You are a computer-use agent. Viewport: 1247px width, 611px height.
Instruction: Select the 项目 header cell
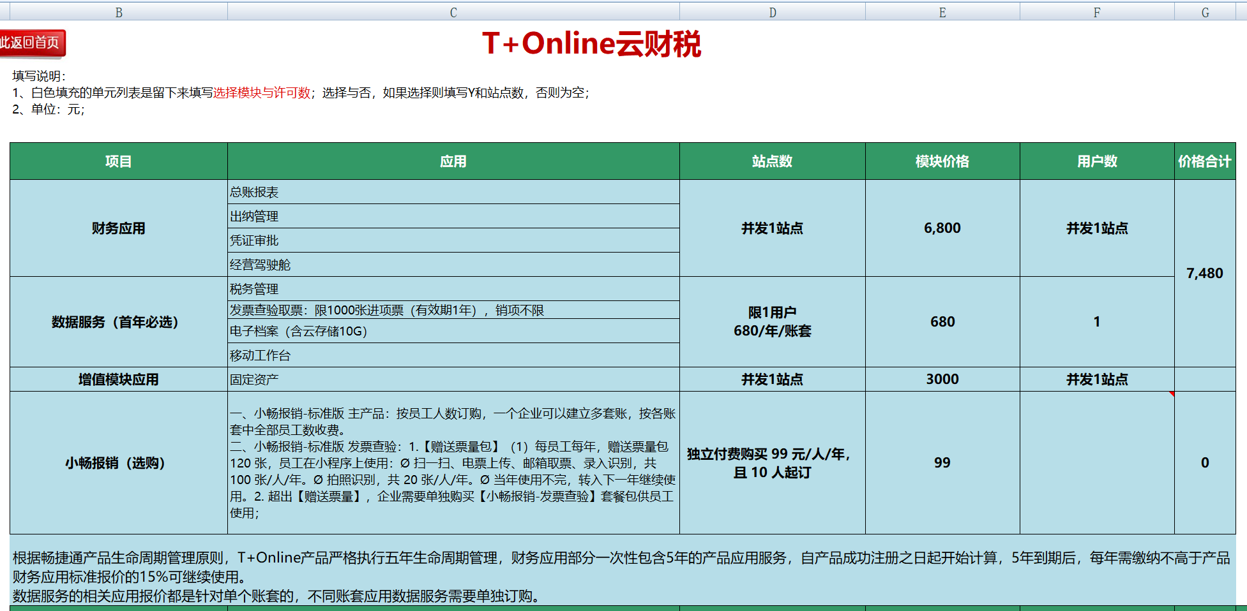[119, 161]
